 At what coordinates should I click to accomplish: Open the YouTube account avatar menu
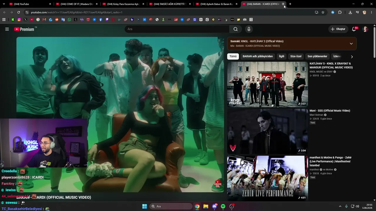click(365, 29)
